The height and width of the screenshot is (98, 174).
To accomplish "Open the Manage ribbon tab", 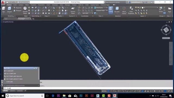I will click(x=67, y=5).
